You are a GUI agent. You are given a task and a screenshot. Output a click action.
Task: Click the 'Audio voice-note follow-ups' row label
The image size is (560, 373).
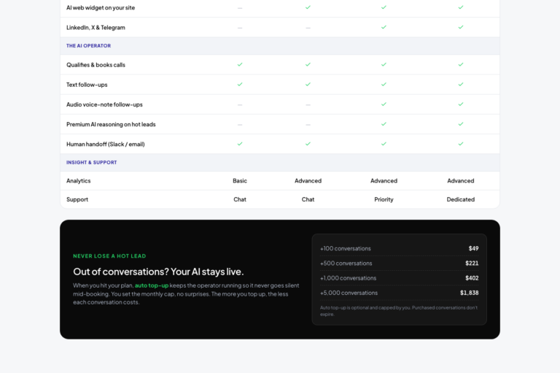pyautogui.click(x=104, y=104)
